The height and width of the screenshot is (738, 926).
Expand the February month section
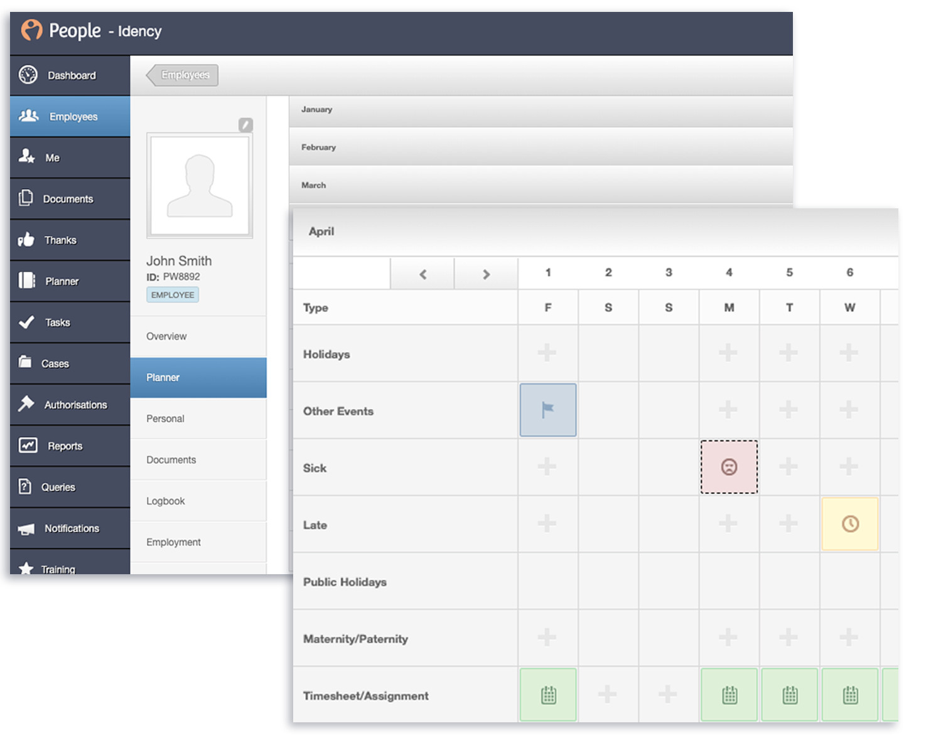(x=540, y=147)
